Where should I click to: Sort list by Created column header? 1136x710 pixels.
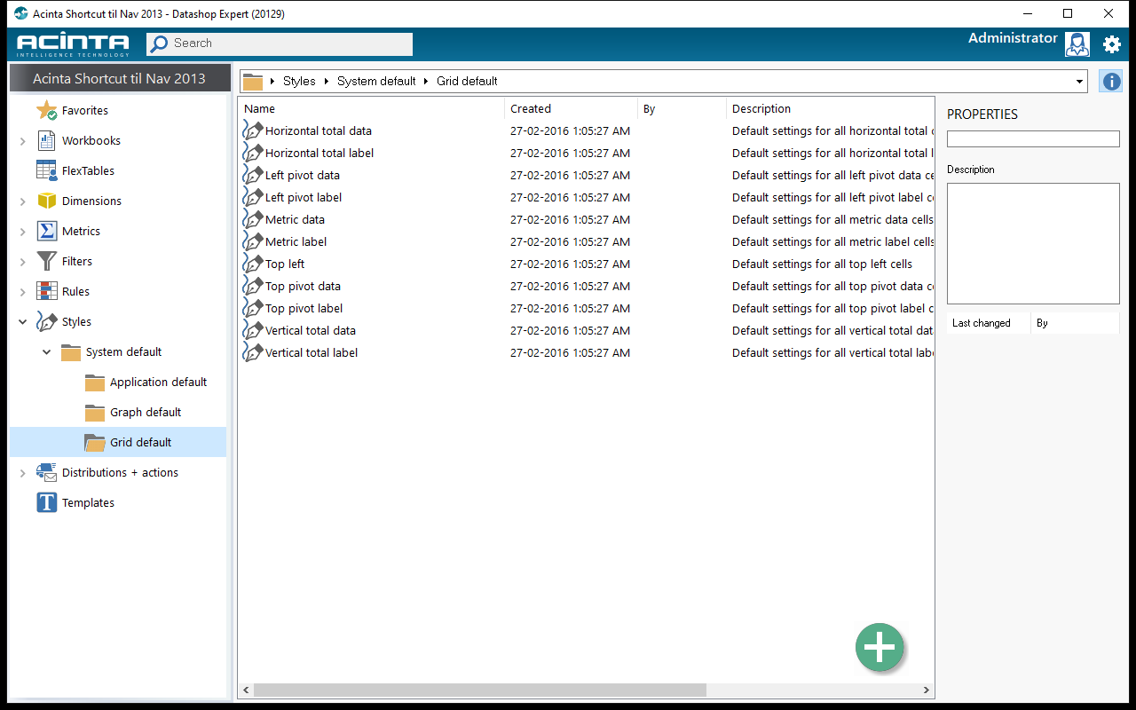point(571,108)
